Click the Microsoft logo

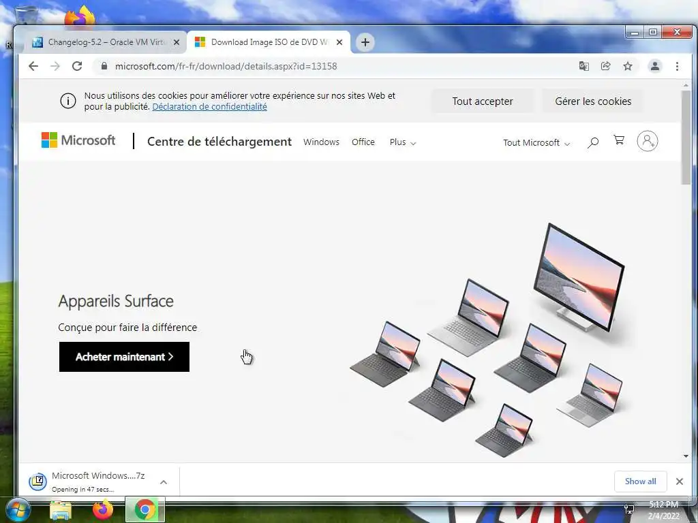[78, 140]
